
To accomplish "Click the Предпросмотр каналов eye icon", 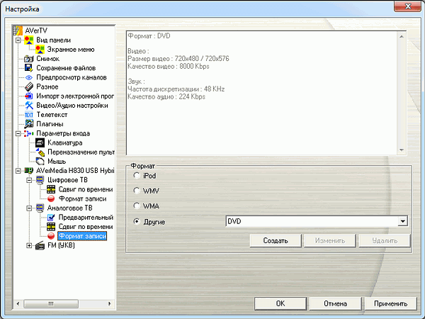I will (29, 77).
